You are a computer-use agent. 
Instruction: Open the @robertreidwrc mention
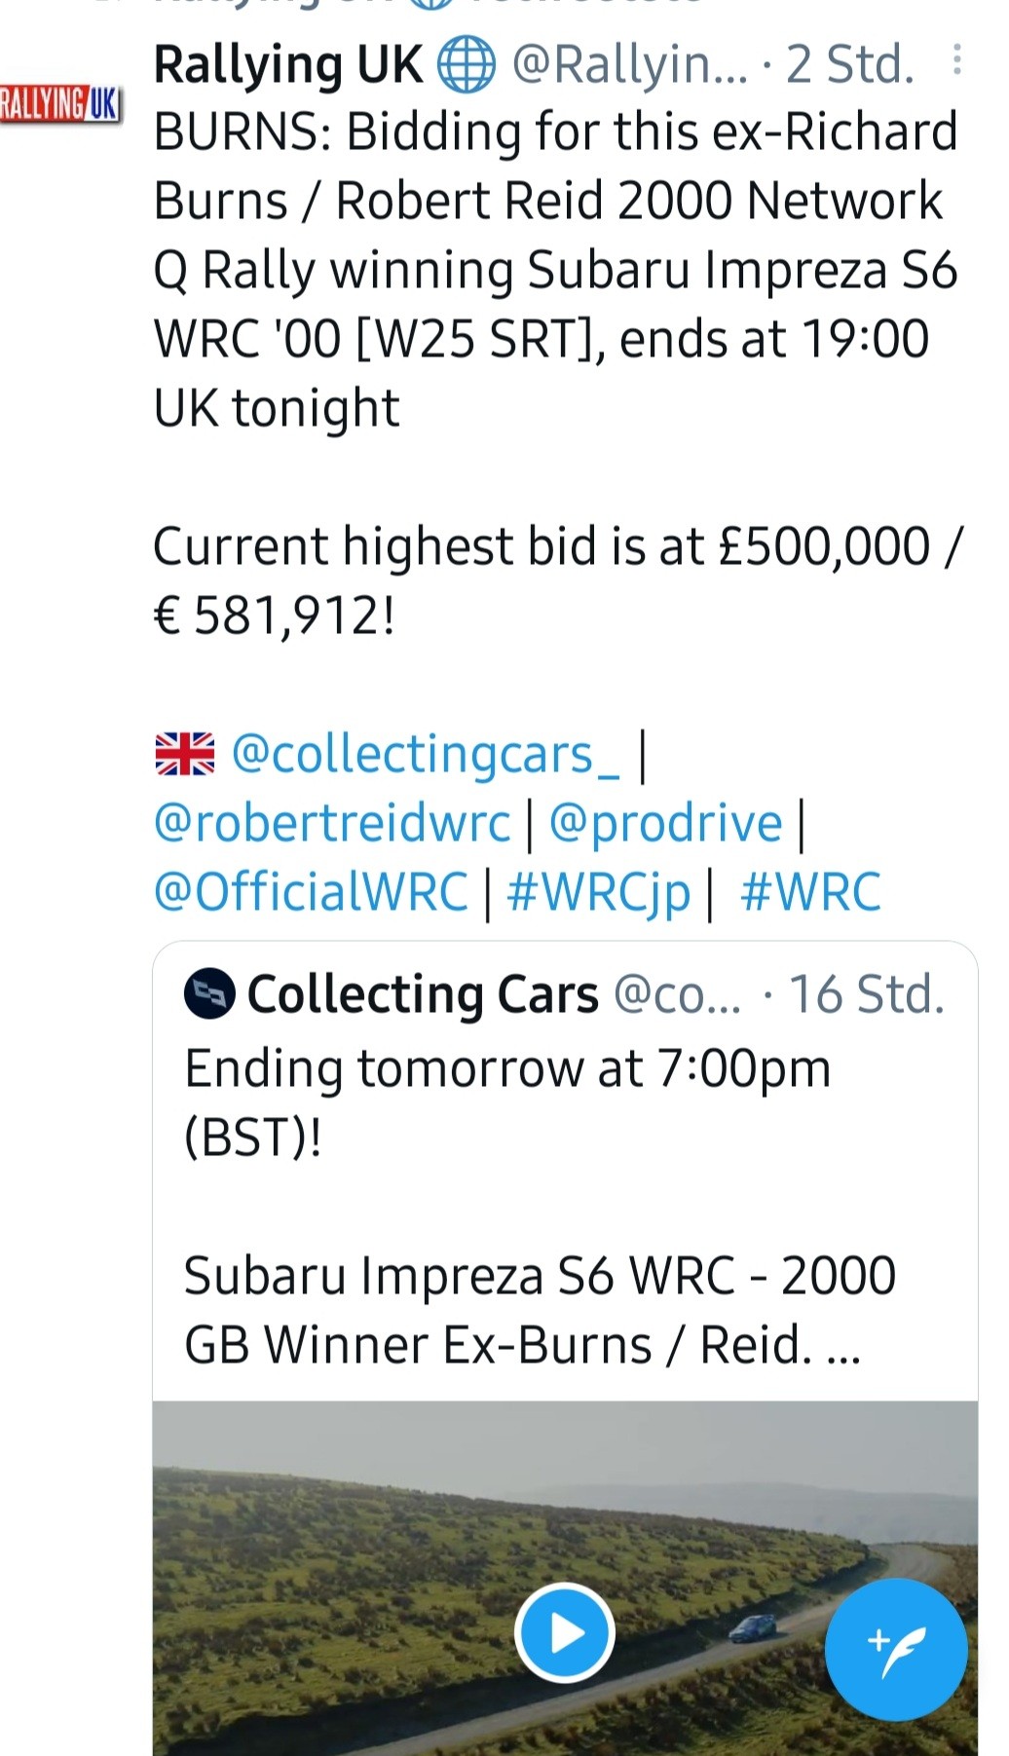click(332, 823)
